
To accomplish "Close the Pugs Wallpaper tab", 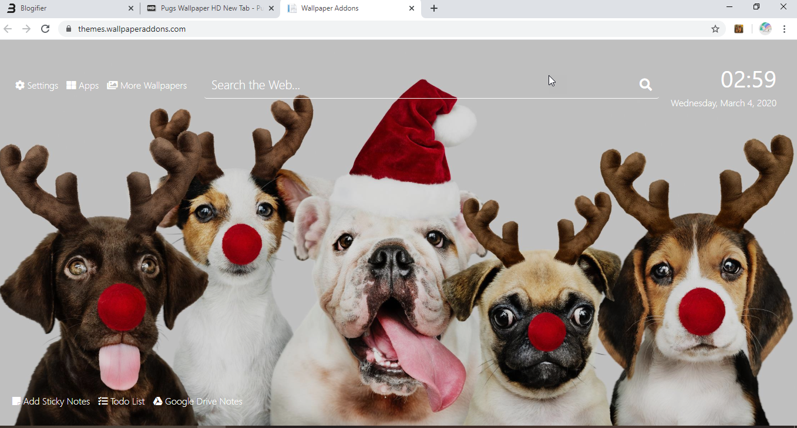I will coord(271,8).
